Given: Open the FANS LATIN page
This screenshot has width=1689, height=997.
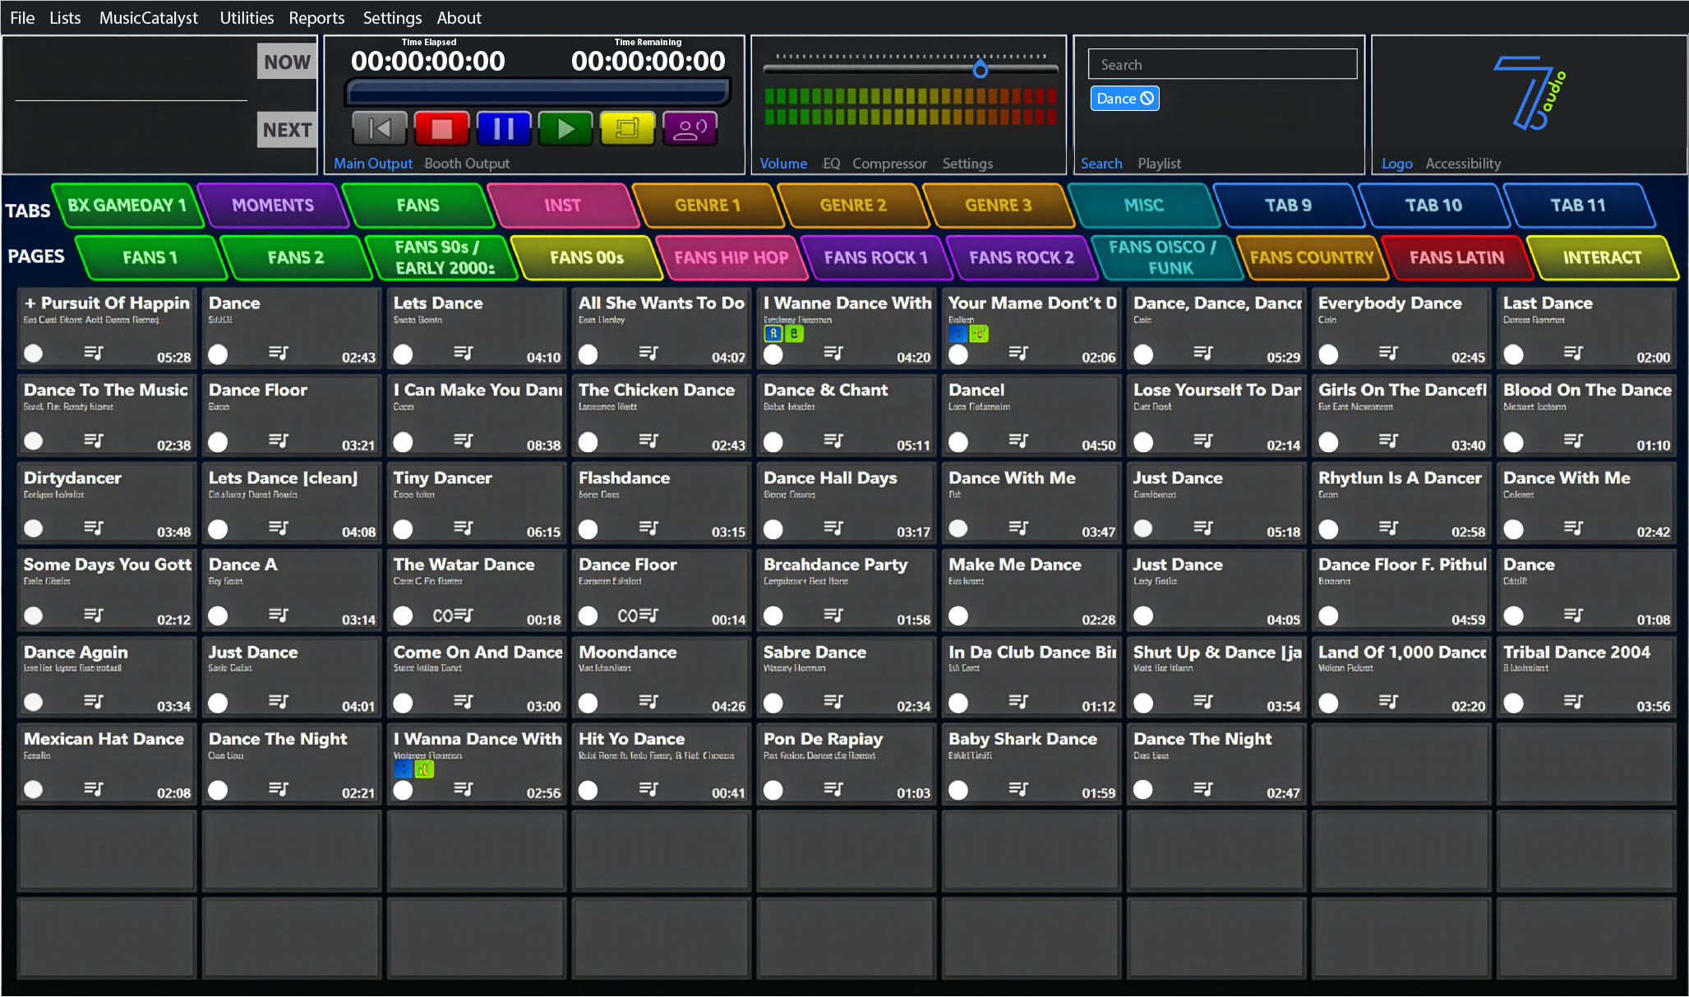Looking at the screenshot, I should coord(1456,257).
